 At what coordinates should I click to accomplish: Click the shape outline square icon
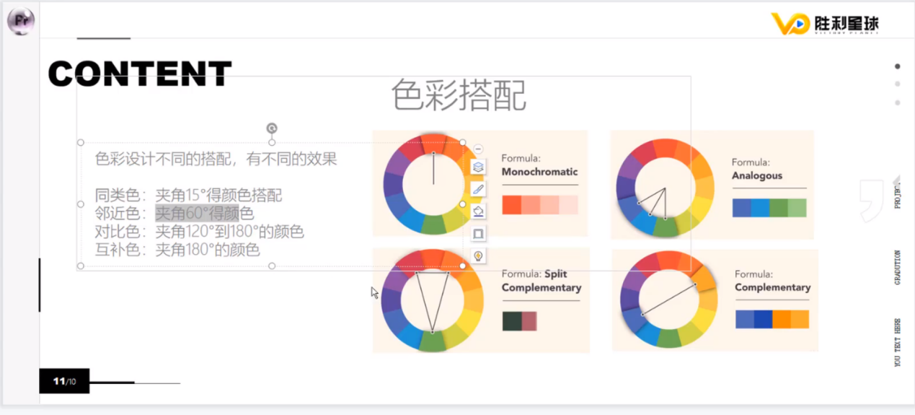coord(477,234)
